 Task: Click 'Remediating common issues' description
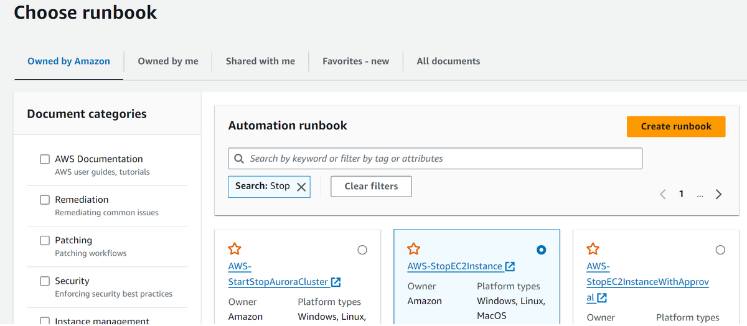point(106,213)
